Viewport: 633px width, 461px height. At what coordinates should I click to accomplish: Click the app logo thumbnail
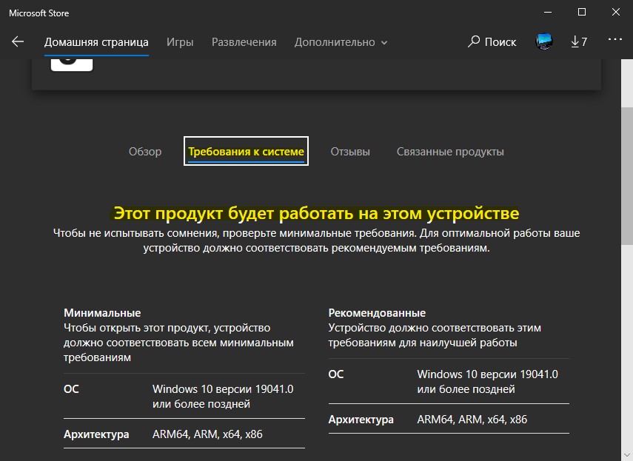[x=72, y=64]
